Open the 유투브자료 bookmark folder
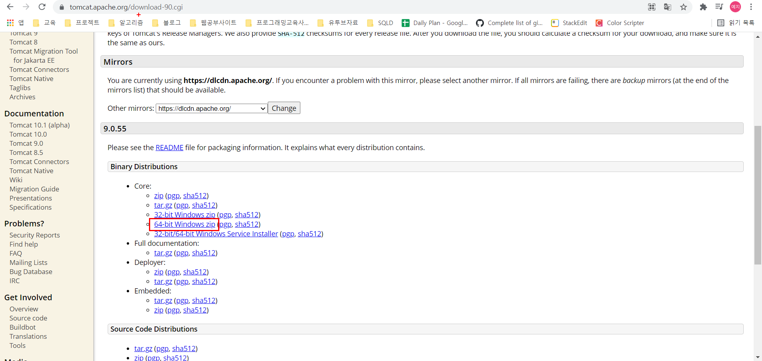 pyautogui.click(x=338, y=23)
